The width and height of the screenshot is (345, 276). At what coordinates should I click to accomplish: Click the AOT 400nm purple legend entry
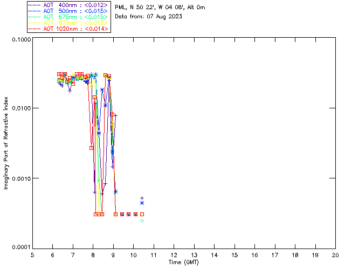[x=68, y=5]
